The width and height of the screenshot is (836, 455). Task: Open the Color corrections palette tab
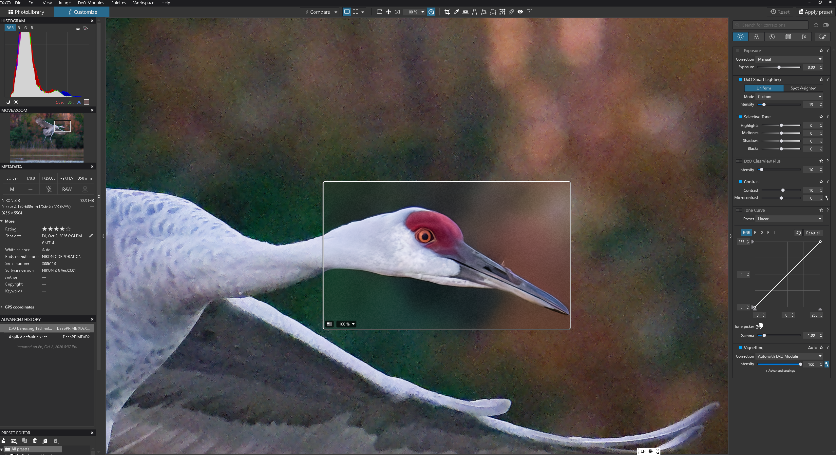(756, 37)
